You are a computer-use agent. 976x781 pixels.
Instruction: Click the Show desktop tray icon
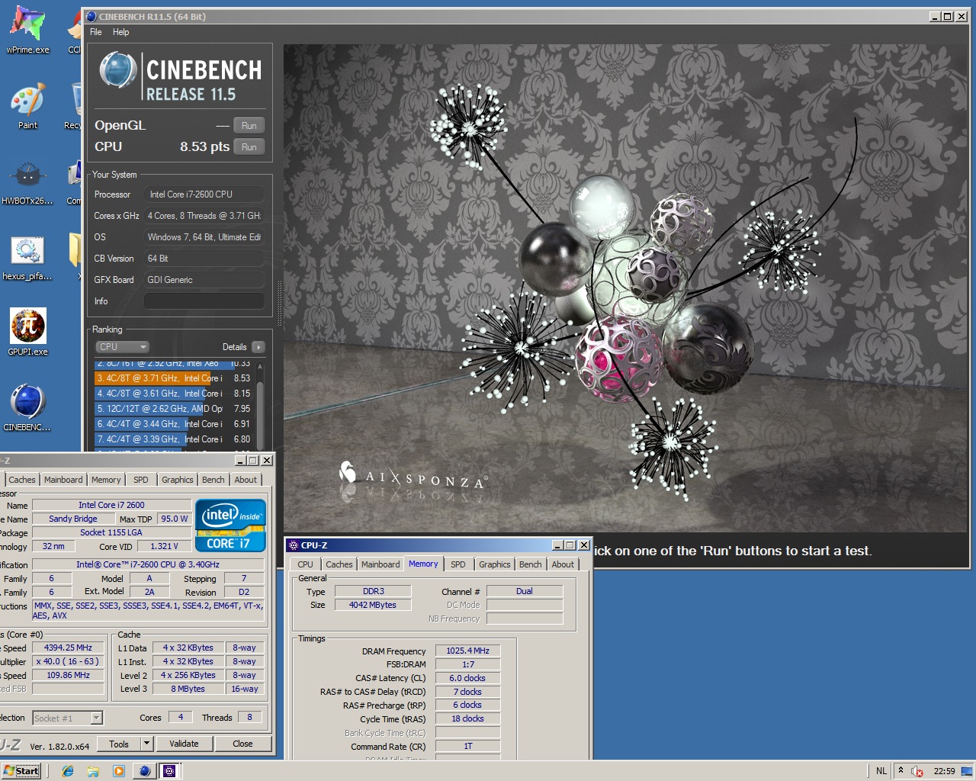pos(967,771)
